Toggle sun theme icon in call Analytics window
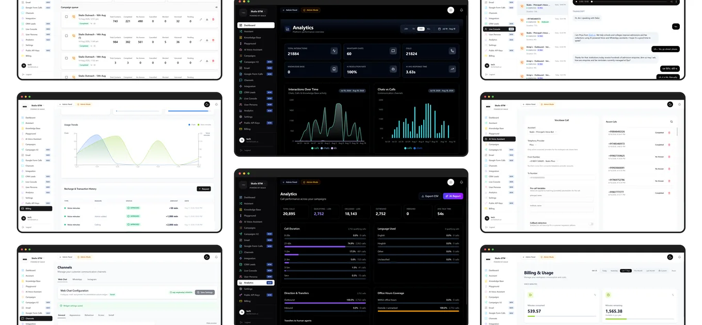 (x=451, y=182)
